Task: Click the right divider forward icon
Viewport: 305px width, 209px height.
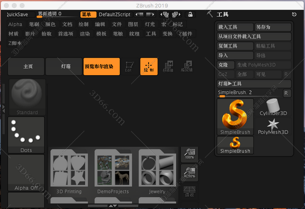Action: 151,14
